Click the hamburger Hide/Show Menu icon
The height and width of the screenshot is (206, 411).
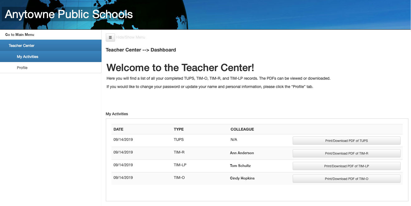coord(110,37)
